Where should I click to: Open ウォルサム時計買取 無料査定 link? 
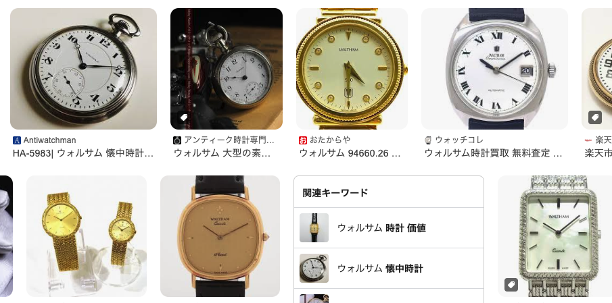point(494,153)
